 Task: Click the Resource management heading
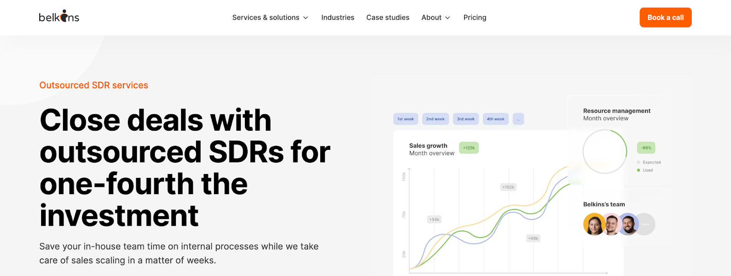pos(617,111)
